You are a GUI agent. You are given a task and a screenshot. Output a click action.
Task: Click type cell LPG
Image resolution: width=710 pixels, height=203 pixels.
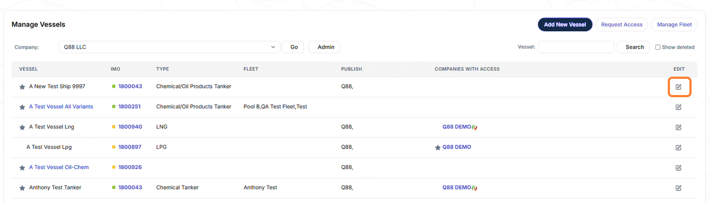[161, 147]
